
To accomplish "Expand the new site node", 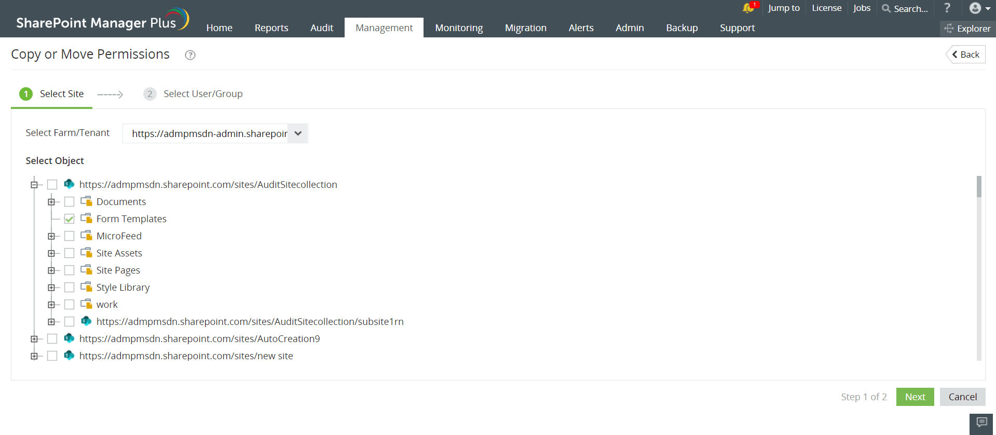I will pos(34,356).
